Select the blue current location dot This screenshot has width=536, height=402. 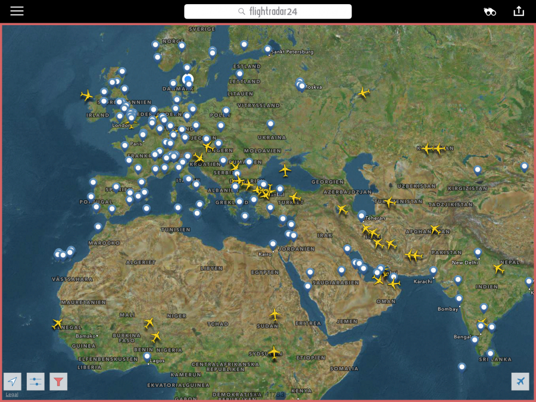click(188, 79)
